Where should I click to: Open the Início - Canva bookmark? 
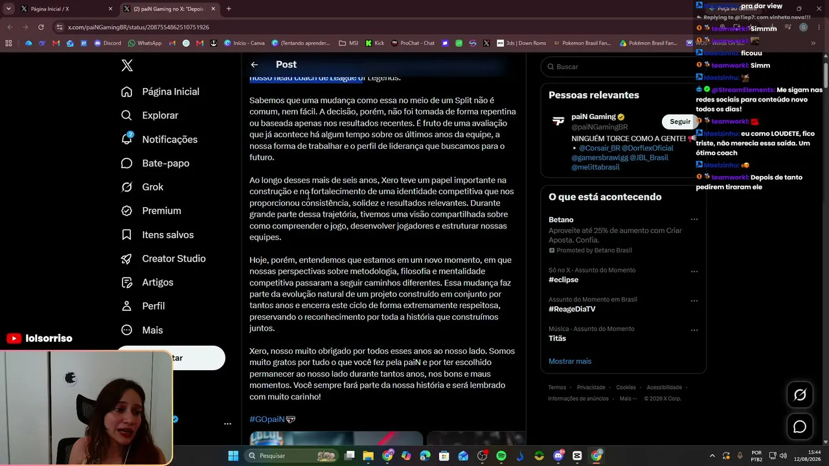point(244,43)
